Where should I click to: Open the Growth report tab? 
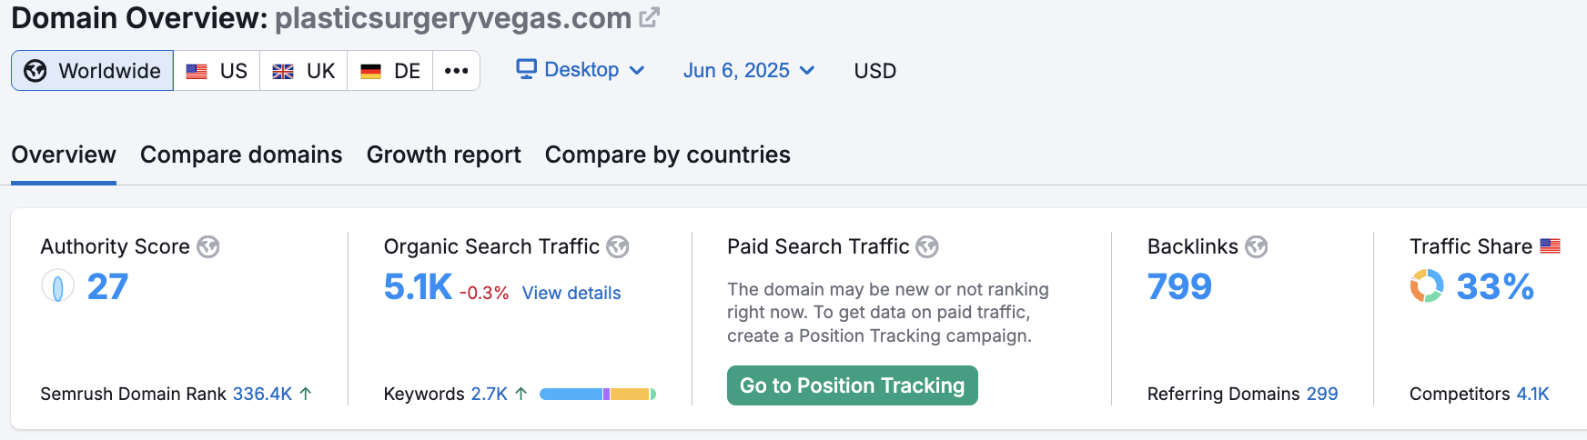[443, 155]
